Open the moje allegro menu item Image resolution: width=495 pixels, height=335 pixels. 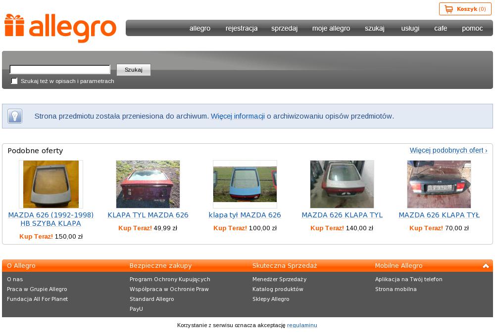pos(331,28)
